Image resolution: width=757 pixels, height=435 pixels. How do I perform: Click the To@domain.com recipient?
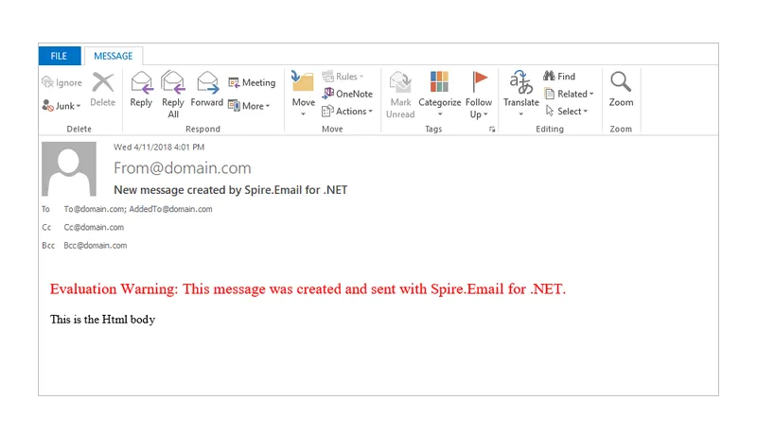pyautogui.click(x=94, y=209)
